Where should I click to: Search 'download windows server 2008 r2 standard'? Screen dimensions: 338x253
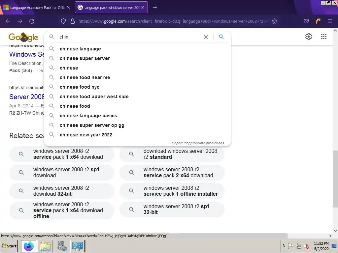172,154
